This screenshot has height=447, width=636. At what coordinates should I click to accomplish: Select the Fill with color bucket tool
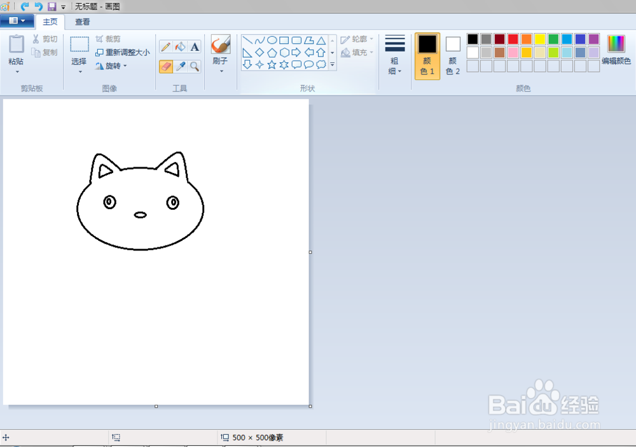(180, 46)
